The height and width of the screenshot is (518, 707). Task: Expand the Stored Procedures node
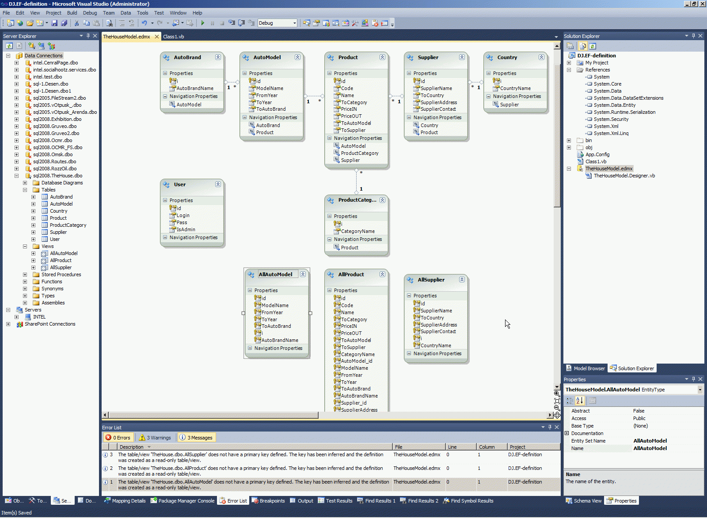pyautogui.click(x=25, y=274)
